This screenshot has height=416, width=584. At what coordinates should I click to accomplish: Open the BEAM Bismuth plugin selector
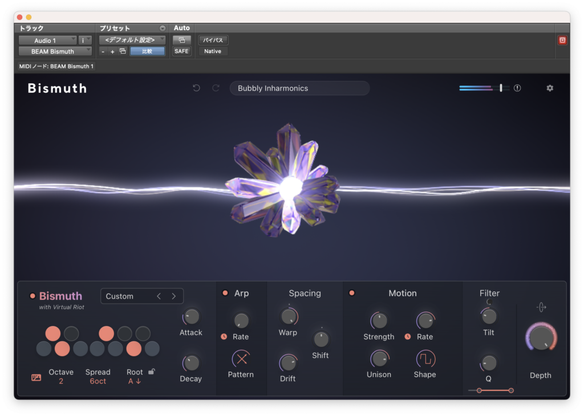tap(55, 51)
